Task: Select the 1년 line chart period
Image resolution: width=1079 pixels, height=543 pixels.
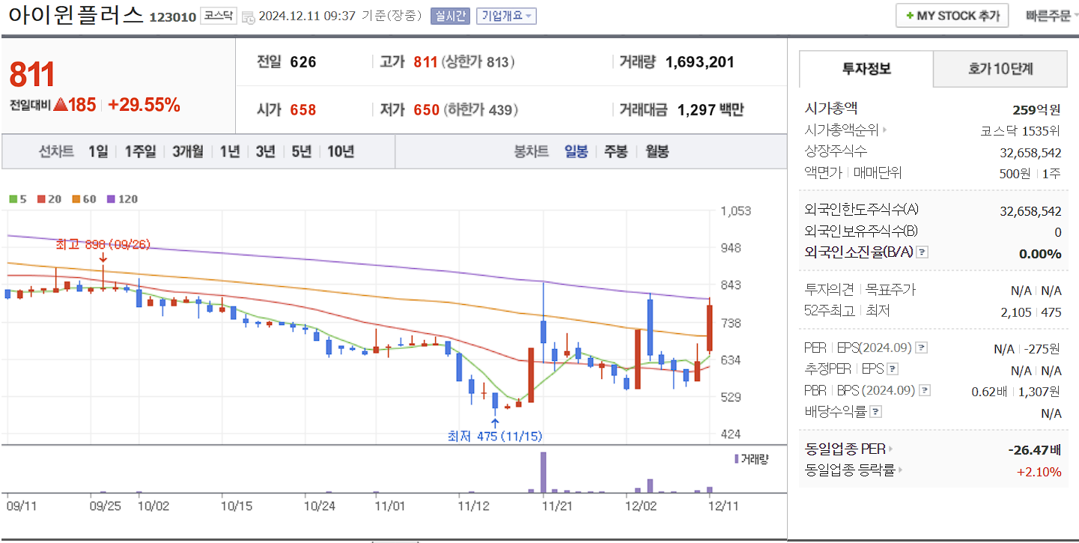Action: [x=229, y=151]
